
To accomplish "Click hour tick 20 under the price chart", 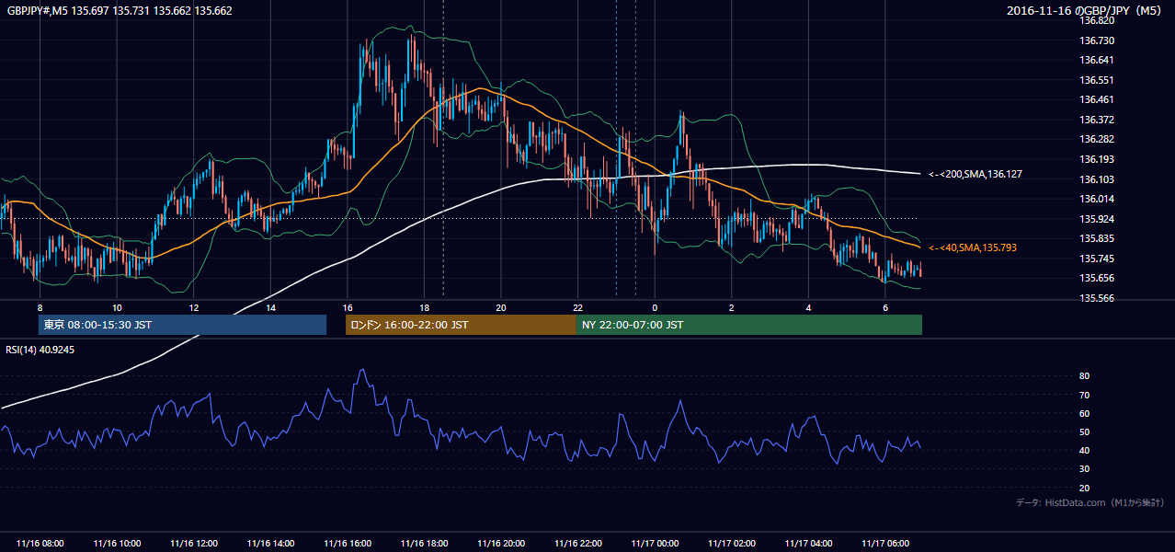I will 501,307.
